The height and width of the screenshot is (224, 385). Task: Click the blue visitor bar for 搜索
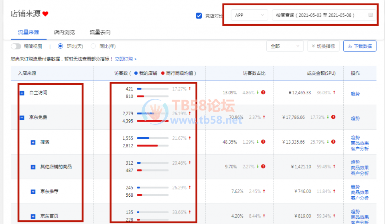(143, 138)
